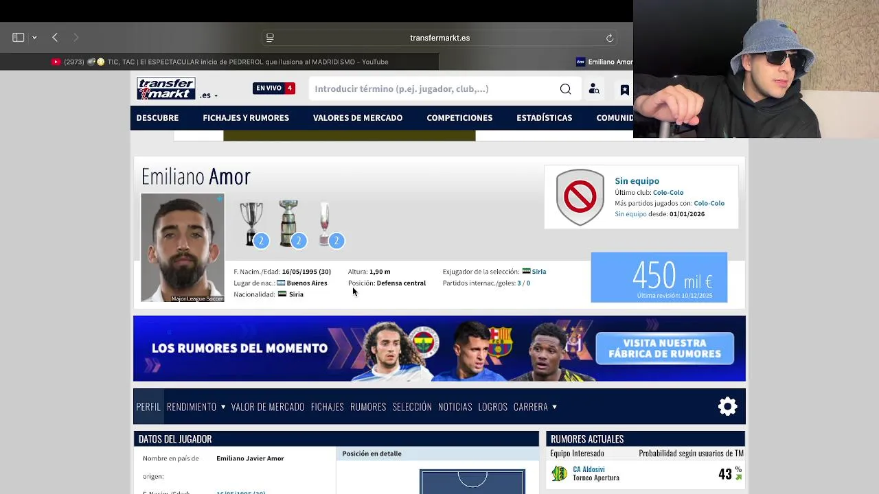Open the user login icon
Image resolution: width=879 pixels, height=494 pixels.
tap(594, 89)
